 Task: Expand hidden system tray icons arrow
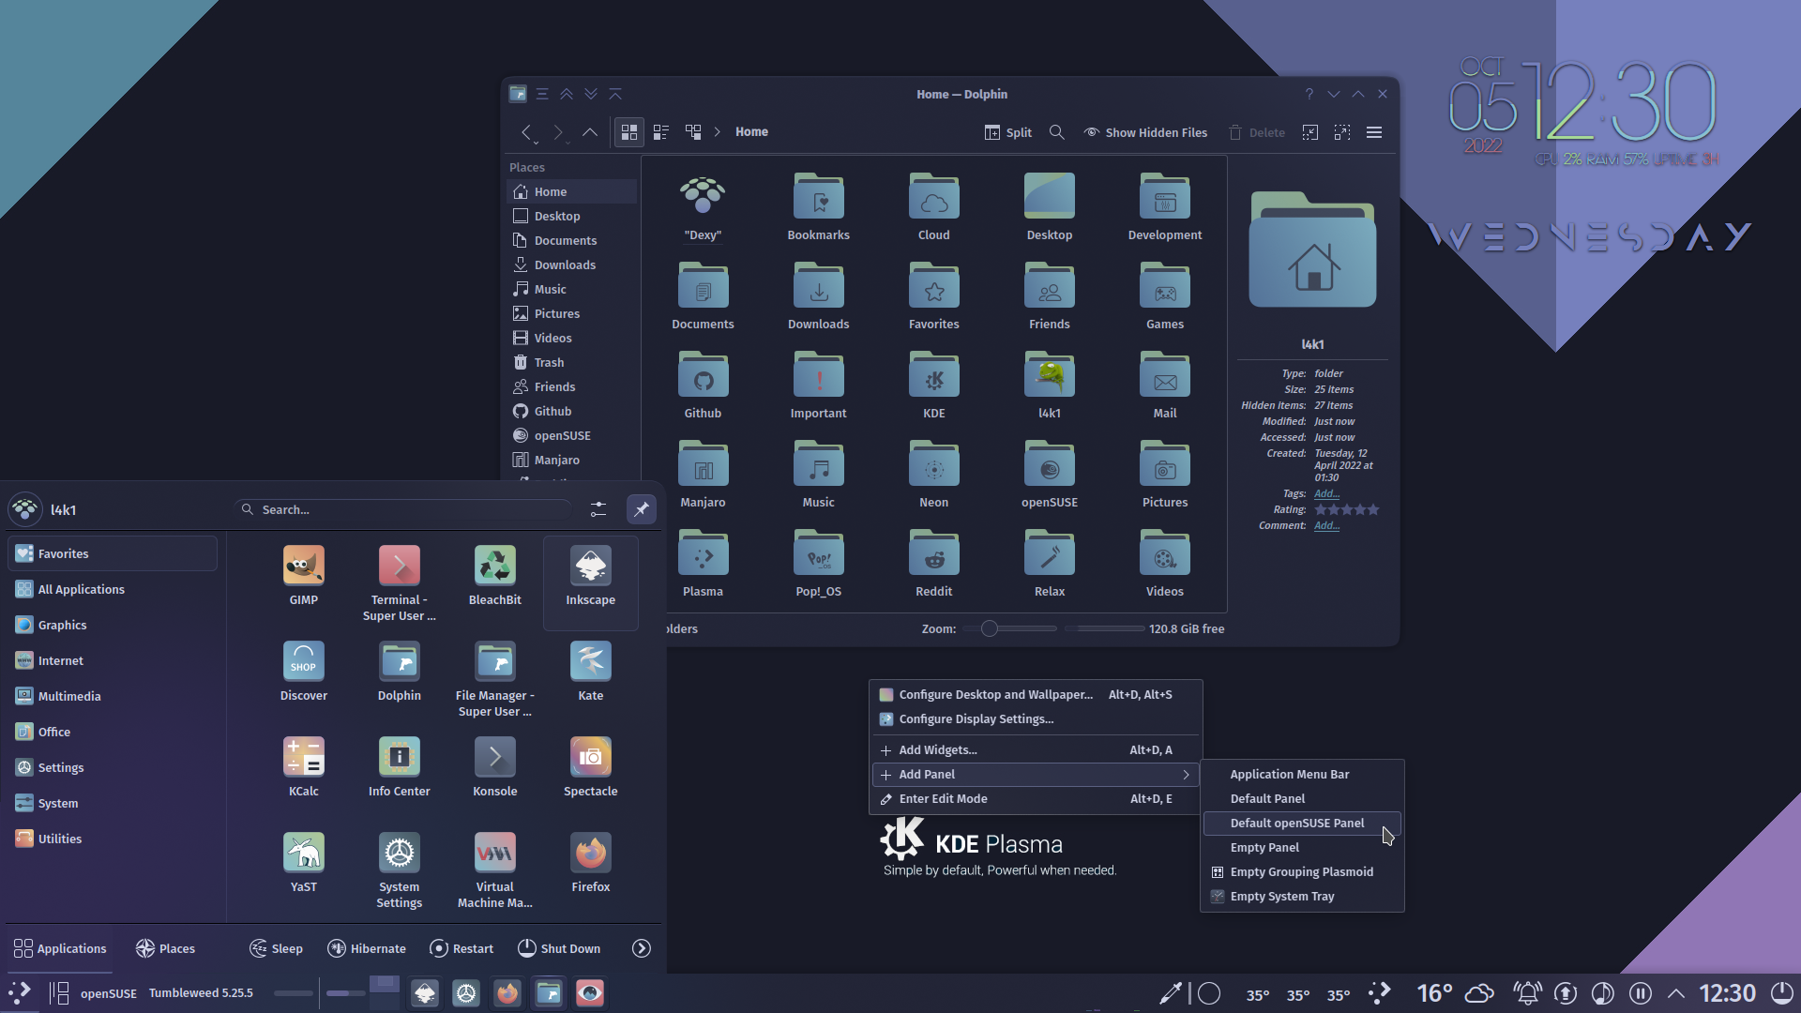click(x=1676, y=993)
